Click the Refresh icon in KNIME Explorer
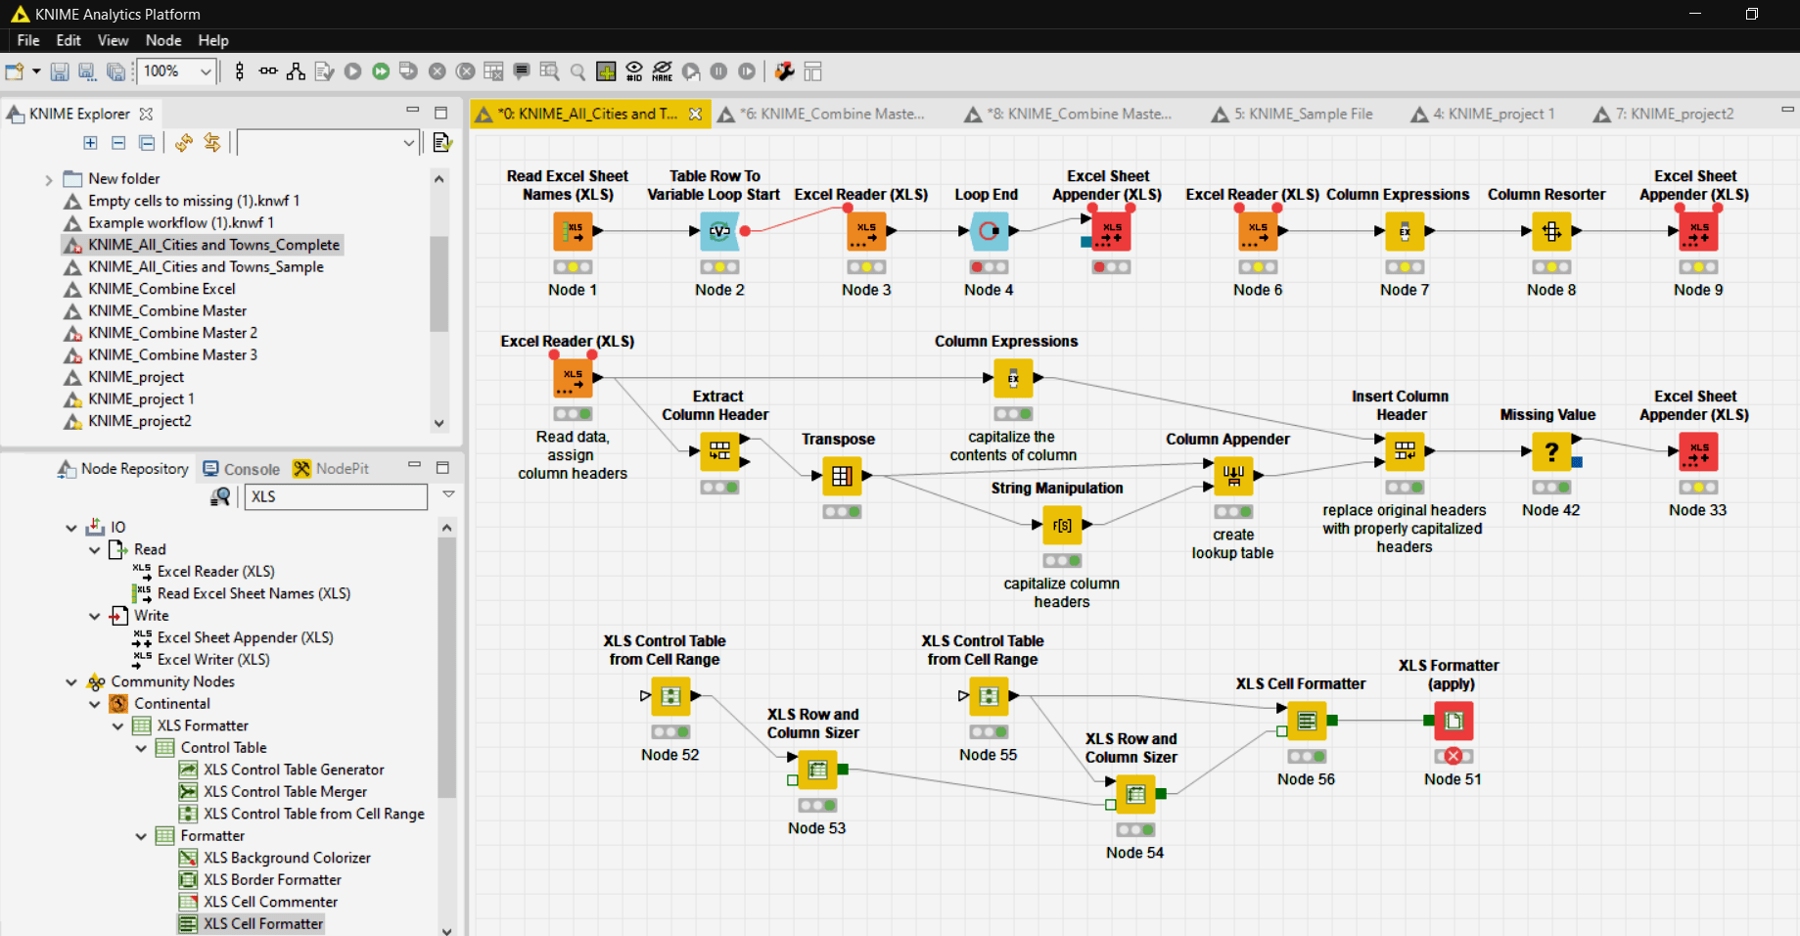The width and height of the screenshot is (1800, 936). (x=184, y=143)
